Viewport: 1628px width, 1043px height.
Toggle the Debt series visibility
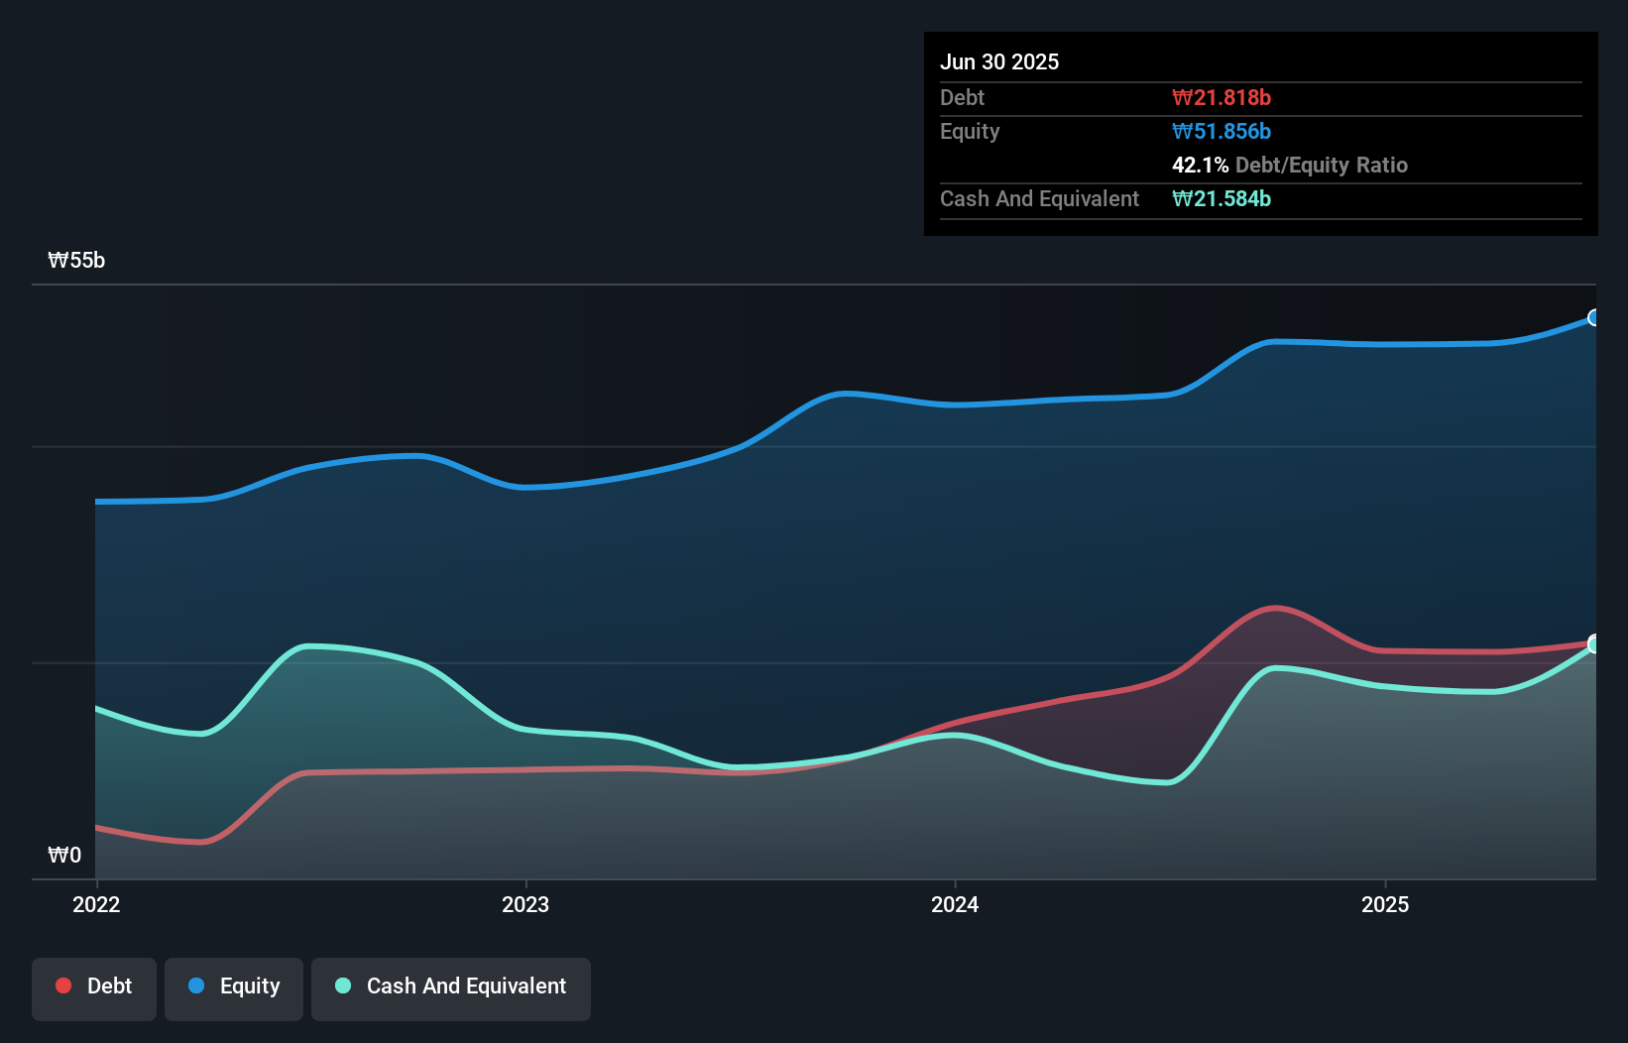pyautogui.click(x=94, y=985)
